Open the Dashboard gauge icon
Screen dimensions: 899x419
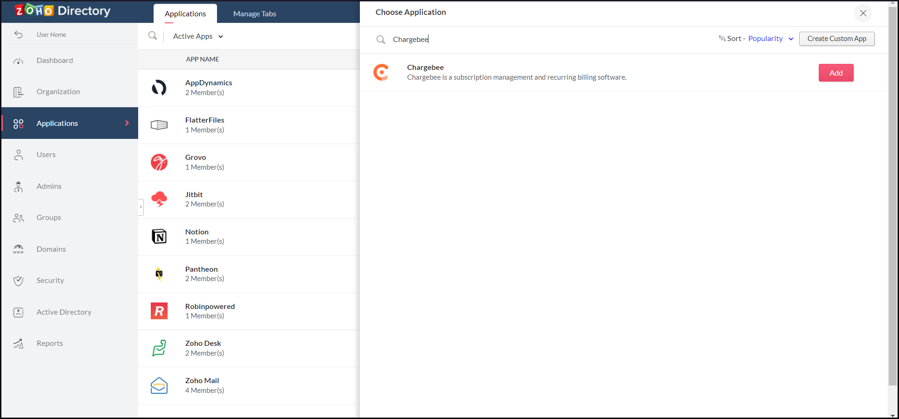[x=18, y=61]
